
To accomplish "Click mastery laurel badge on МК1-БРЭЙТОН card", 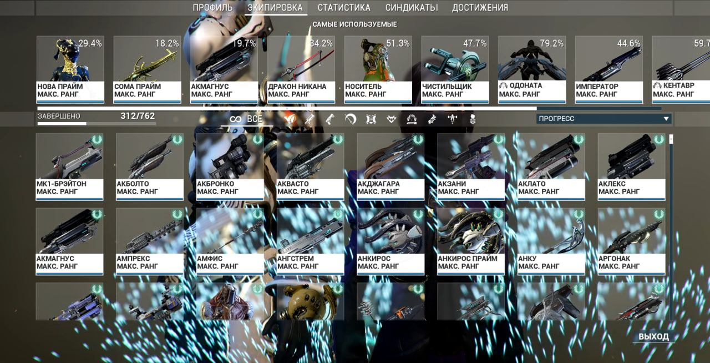I will [97, 139].
